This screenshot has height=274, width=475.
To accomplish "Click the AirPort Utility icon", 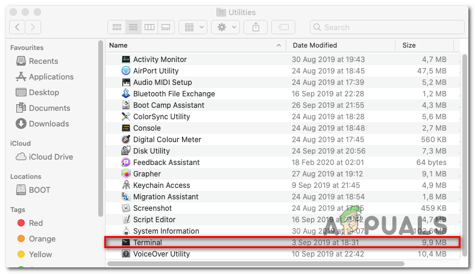I will click(126, 71).
